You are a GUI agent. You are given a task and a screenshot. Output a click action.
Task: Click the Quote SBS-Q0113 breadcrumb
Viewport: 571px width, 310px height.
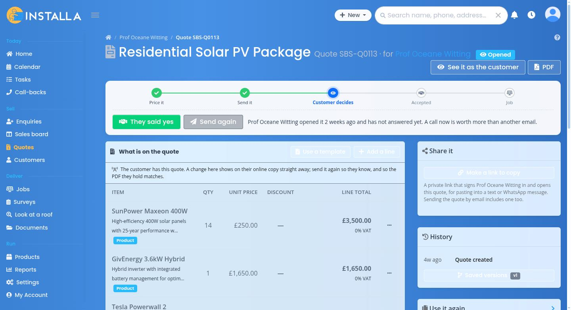(x=197, y=37)
